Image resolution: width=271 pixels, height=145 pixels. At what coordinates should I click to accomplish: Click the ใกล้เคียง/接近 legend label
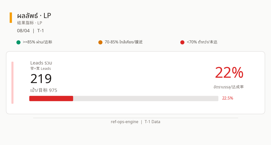click(x=131, y=42)
